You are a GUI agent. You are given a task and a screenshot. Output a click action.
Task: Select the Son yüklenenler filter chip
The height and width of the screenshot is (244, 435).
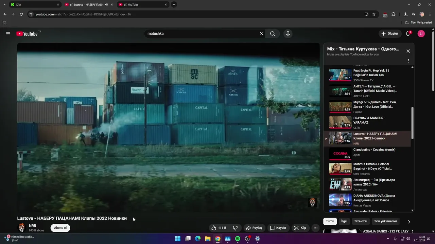pos(386,221)
